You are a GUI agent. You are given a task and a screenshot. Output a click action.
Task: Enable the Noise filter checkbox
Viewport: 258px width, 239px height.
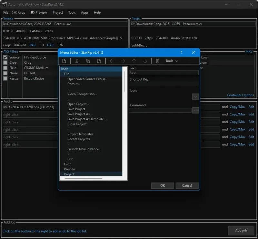5,73
